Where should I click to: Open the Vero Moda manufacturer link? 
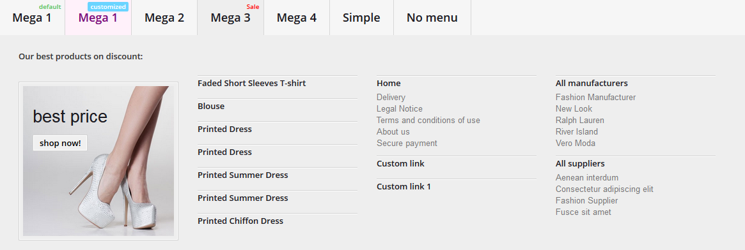click(576, 143)
